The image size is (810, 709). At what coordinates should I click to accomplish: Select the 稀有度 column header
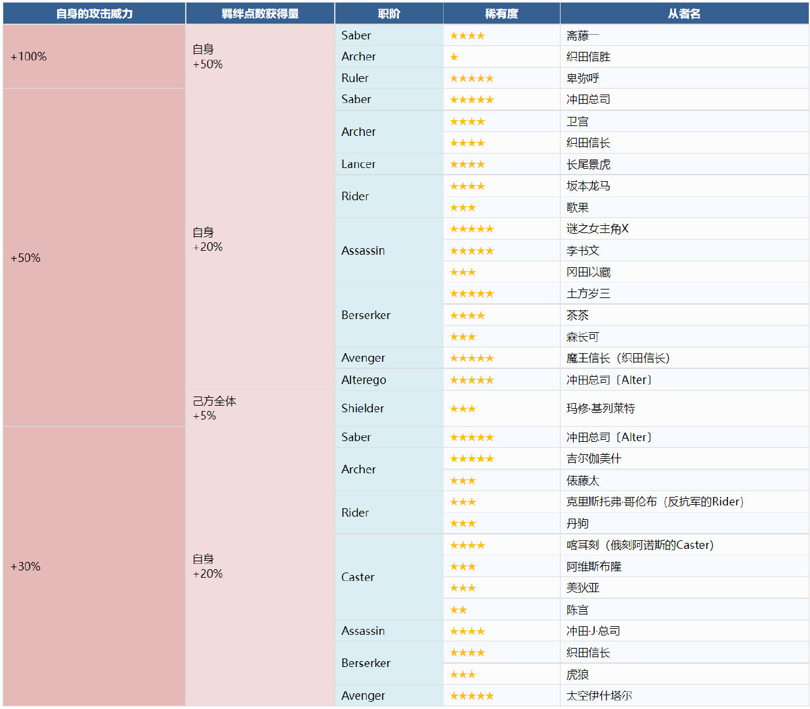[x=501, y=13]
